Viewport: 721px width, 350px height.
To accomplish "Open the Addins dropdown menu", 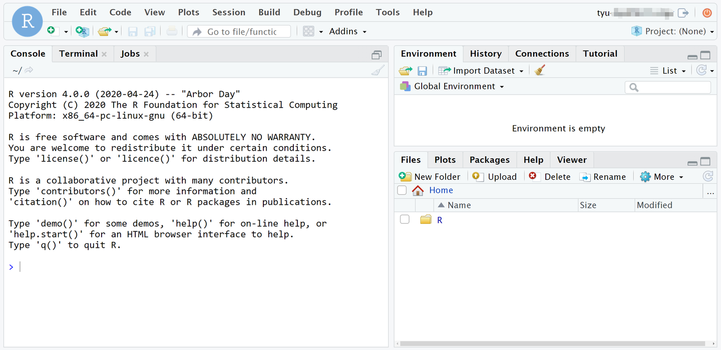I will pyautogui.click(x=347, y=32).
